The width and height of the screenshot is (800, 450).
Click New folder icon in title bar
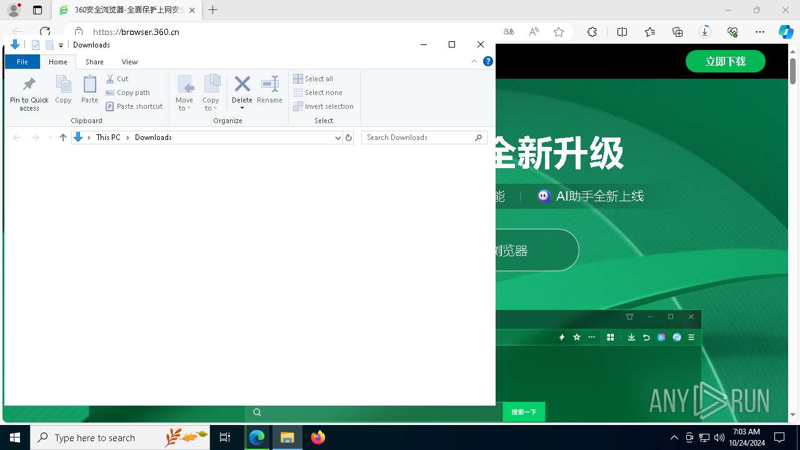click(49, 45)
